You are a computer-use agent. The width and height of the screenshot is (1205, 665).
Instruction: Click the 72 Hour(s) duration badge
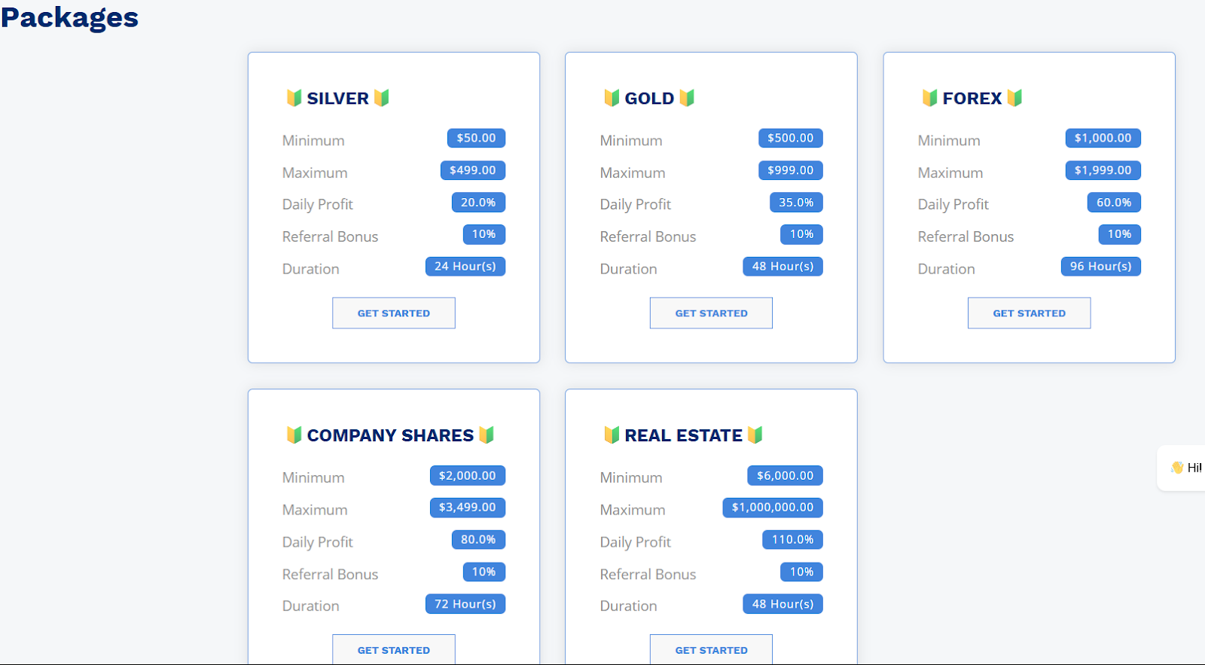(465, 604)
